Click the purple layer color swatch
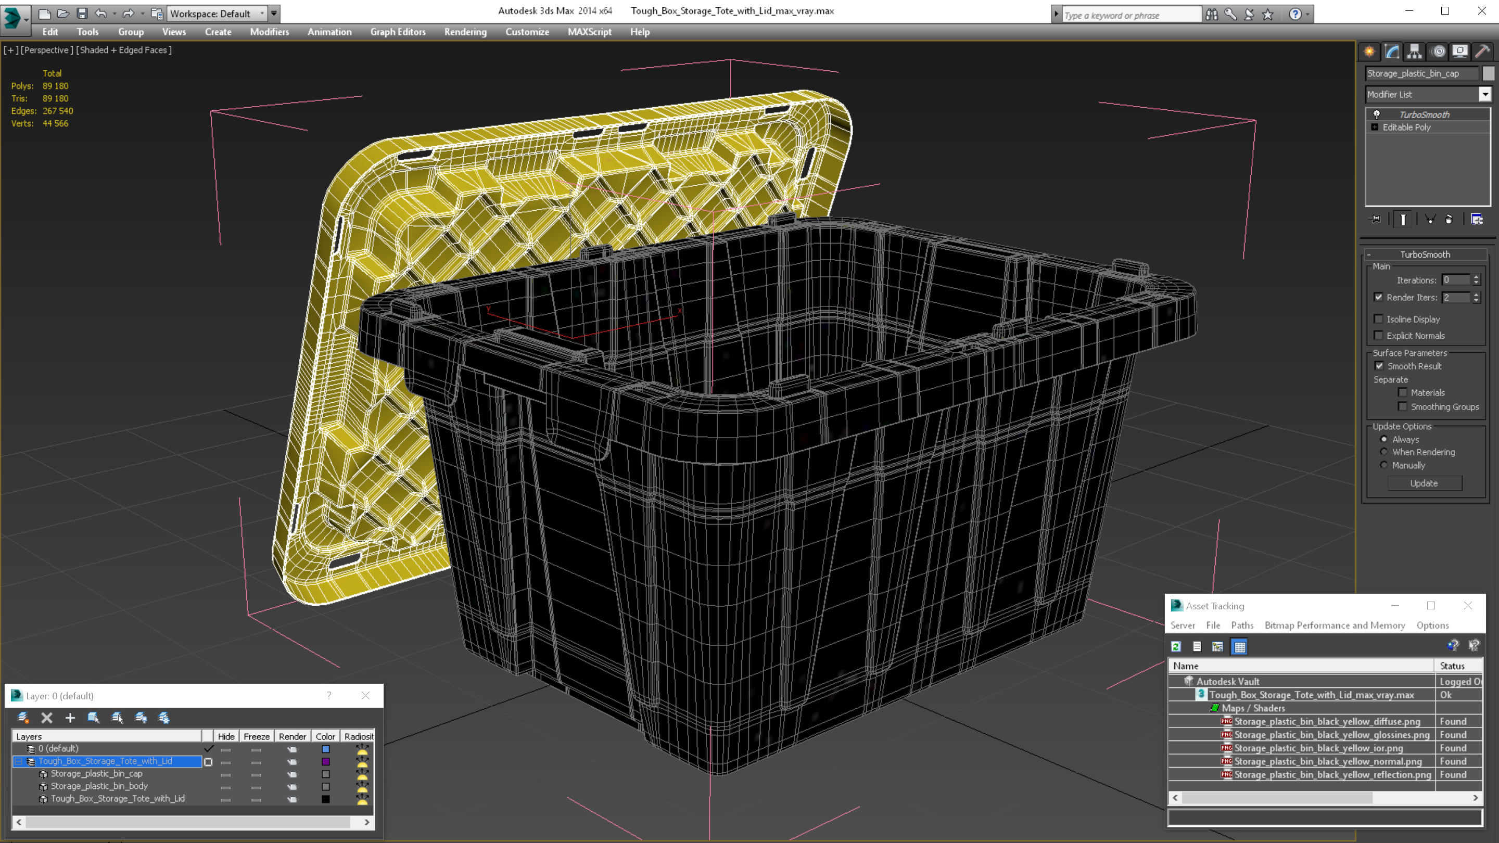1499x843 pixels. tap(325, 761)
